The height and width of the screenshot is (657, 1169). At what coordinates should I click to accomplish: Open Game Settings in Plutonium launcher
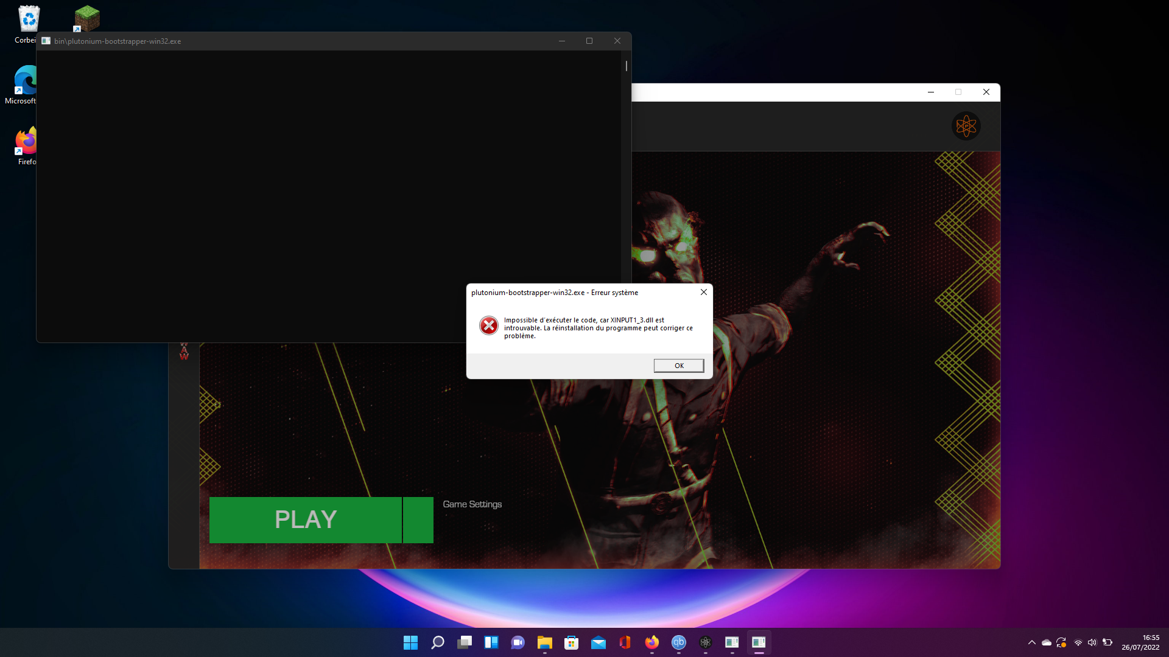click(x=472, y=504)
